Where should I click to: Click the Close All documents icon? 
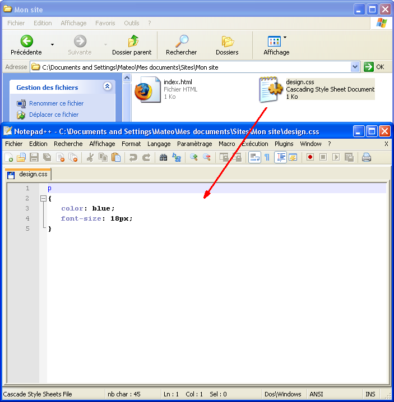[x=73, y=157]
